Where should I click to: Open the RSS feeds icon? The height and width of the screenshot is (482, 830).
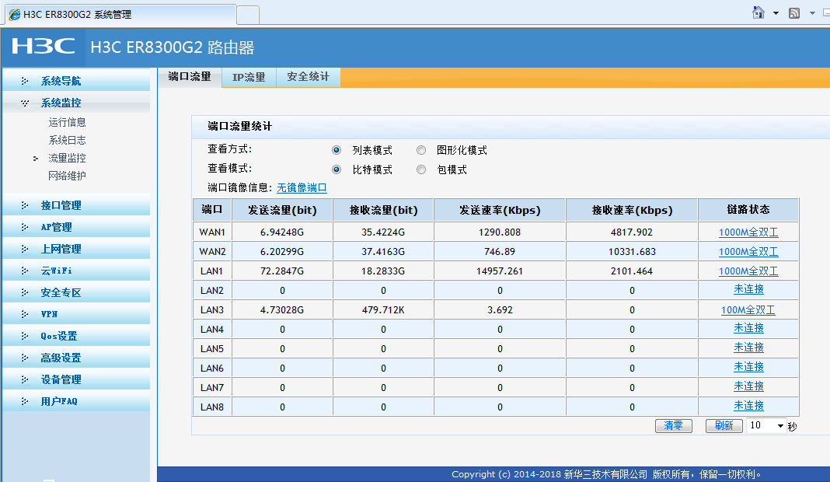[x=794, y=13]
